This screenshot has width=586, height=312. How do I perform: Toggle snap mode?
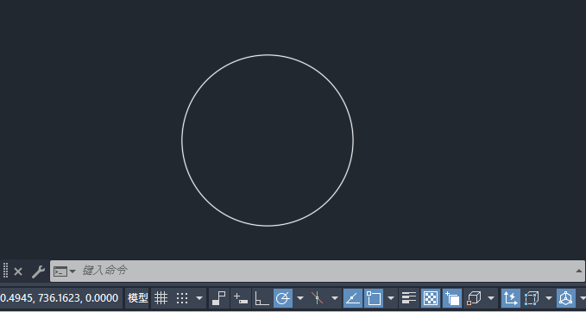[182, 298]
